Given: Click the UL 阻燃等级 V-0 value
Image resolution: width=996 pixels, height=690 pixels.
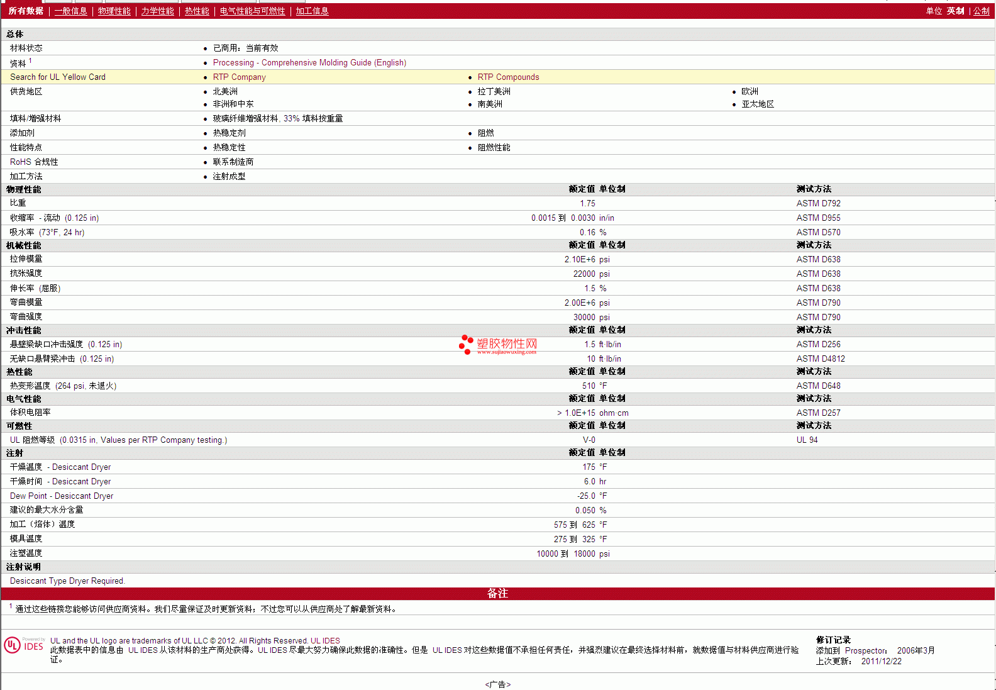Looking at the screenshot, I should click(589, 440).
